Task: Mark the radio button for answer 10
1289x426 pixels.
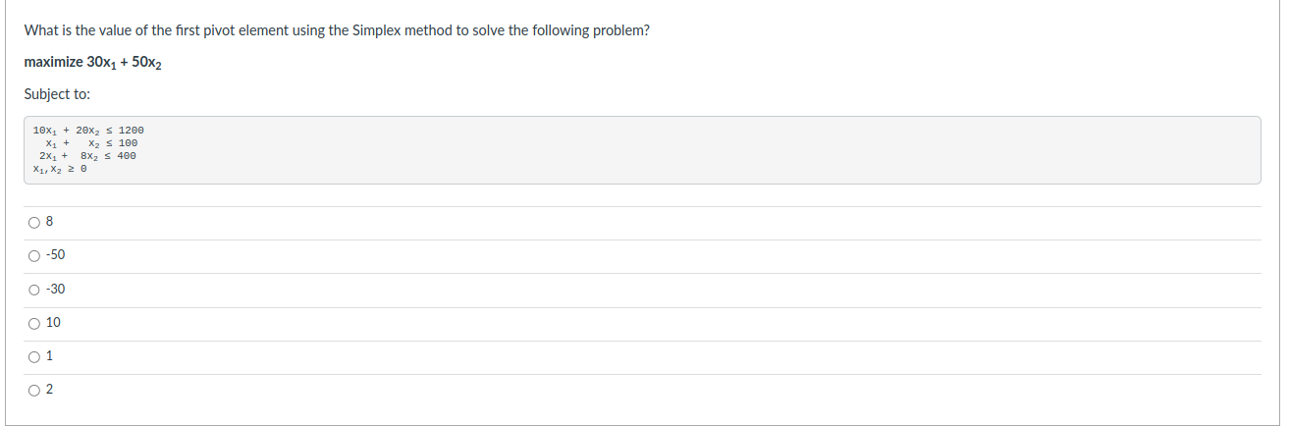Action: pos(34,323)
